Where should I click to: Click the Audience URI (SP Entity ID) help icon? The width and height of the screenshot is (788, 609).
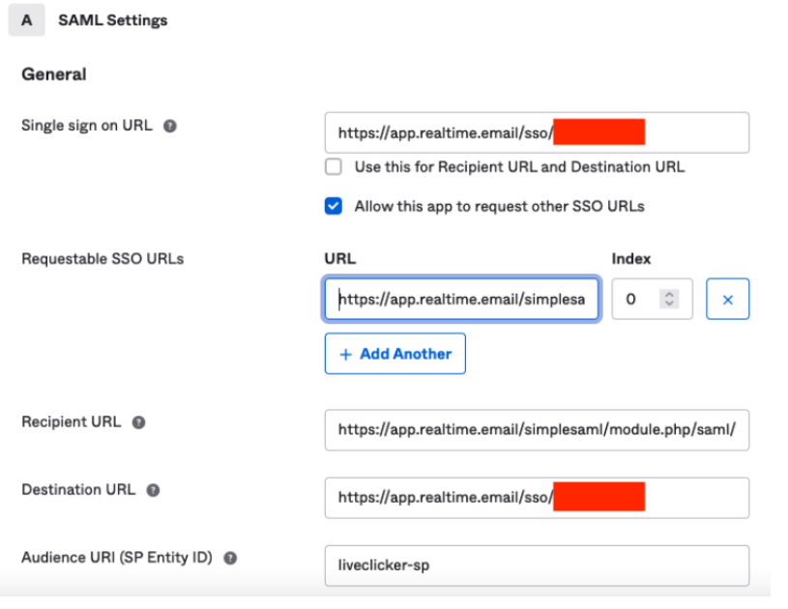coord(230,559)
